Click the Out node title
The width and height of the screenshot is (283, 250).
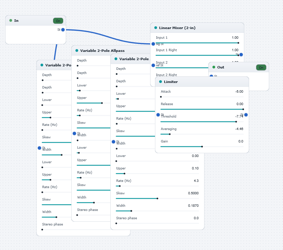pos(220,67)
